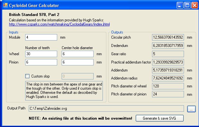Click the Wheel number of teeth field

tap(41, 54)
